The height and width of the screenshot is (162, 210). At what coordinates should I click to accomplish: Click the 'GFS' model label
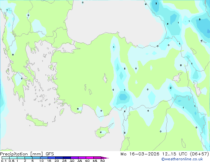point(50,154)
